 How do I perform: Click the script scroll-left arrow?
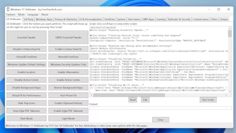pos(91,95)
